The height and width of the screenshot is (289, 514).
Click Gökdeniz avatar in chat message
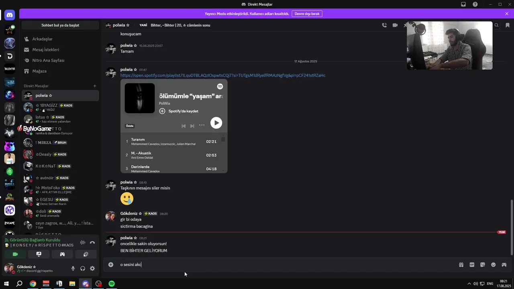pyautogui.click(x=111, y=216)
